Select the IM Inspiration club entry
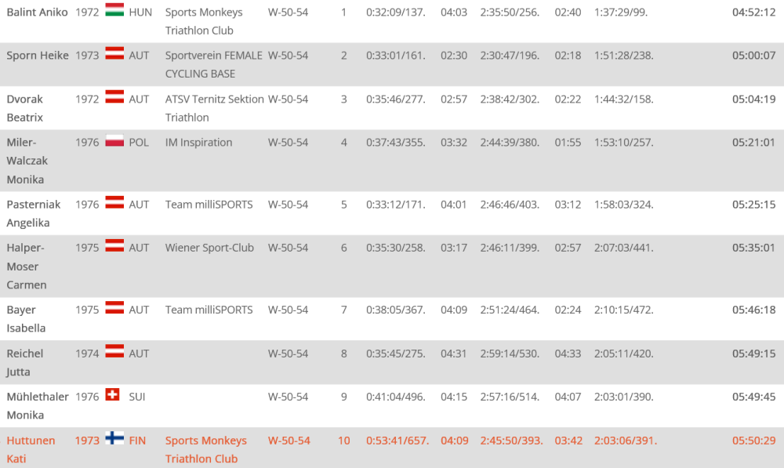 coord(198,143)
